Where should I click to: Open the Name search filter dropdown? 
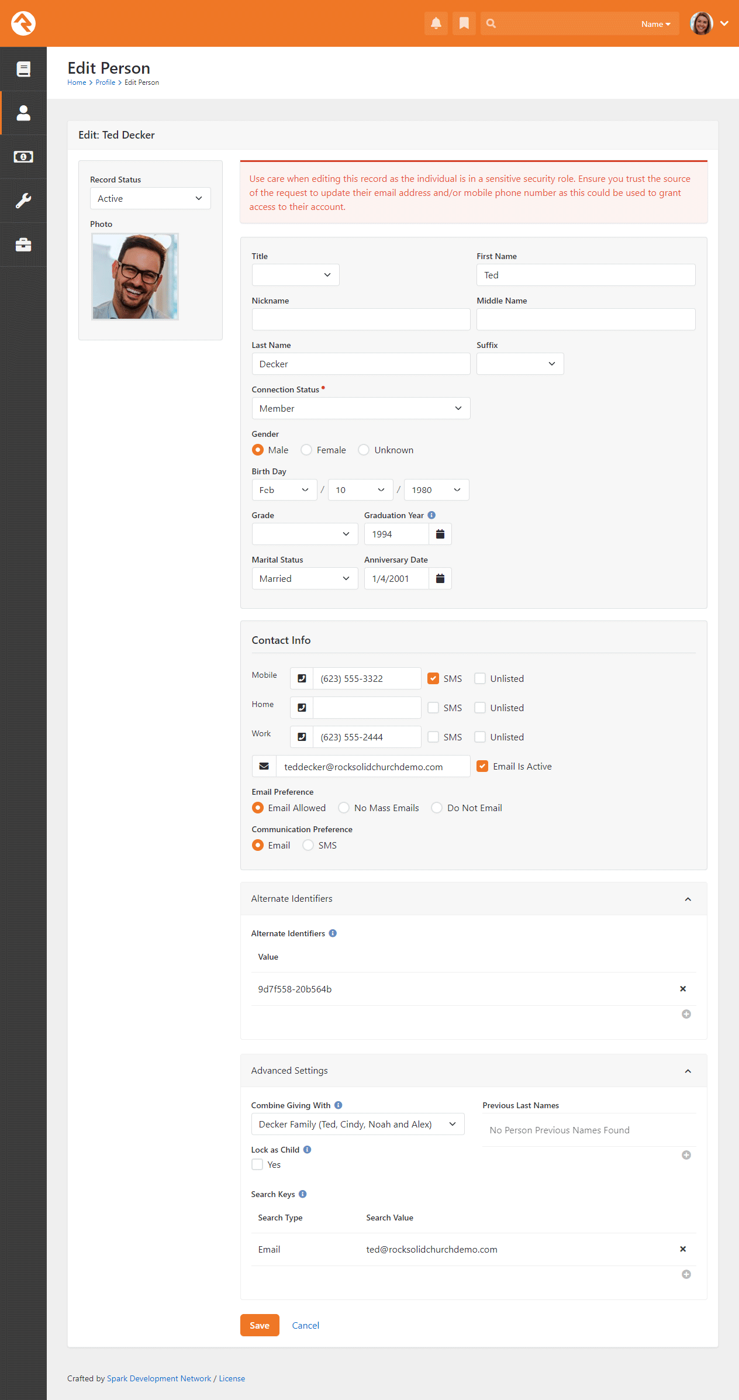[655, 24]
